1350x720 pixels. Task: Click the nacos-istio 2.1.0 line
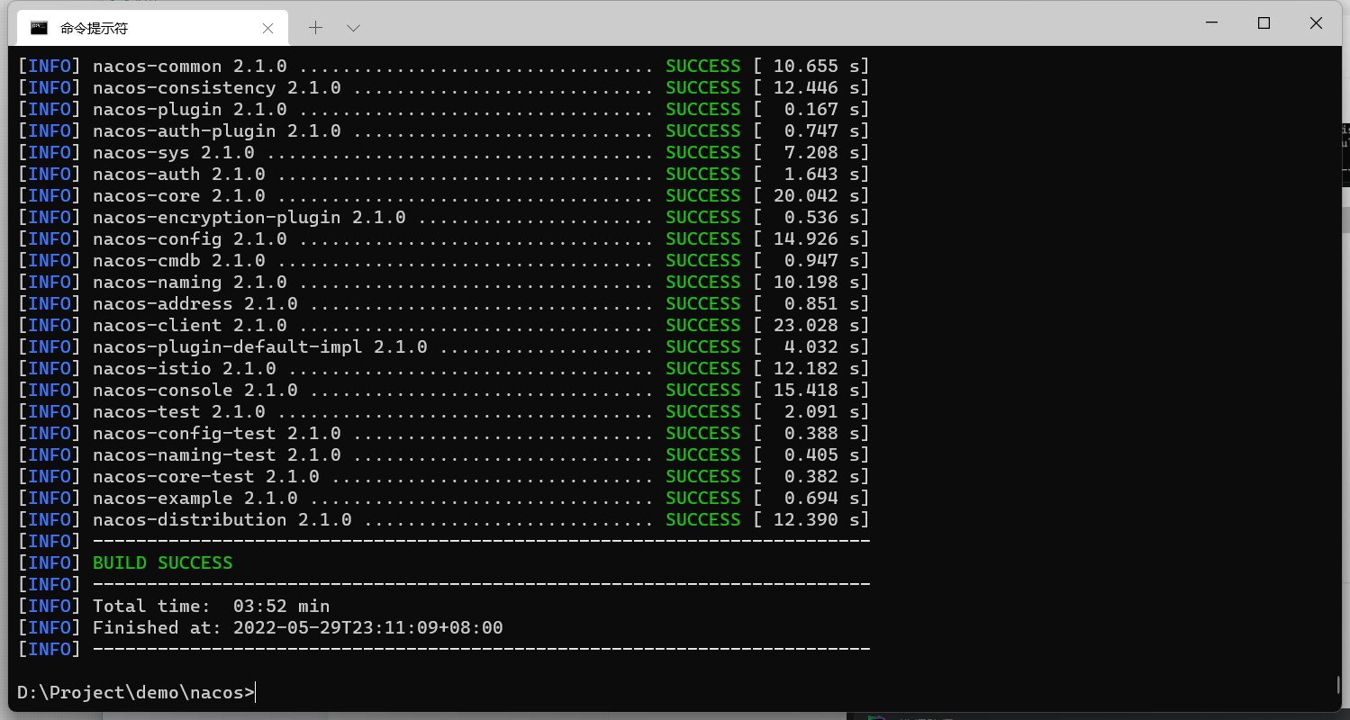coord(443,368)
